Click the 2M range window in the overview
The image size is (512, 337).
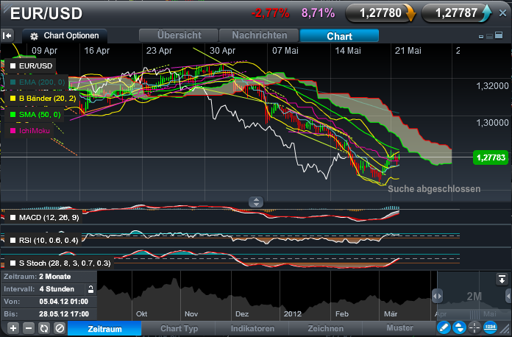(x=474, y=297)
